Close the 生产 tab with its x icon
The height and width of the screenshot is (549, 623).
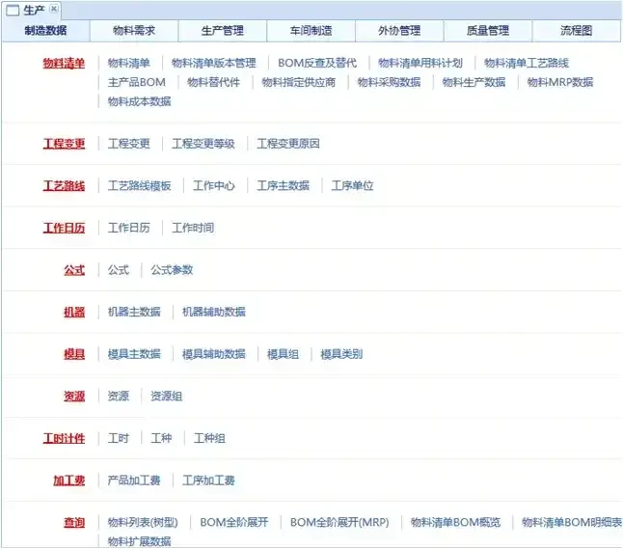pyautogui.click(x=54, y=9)
